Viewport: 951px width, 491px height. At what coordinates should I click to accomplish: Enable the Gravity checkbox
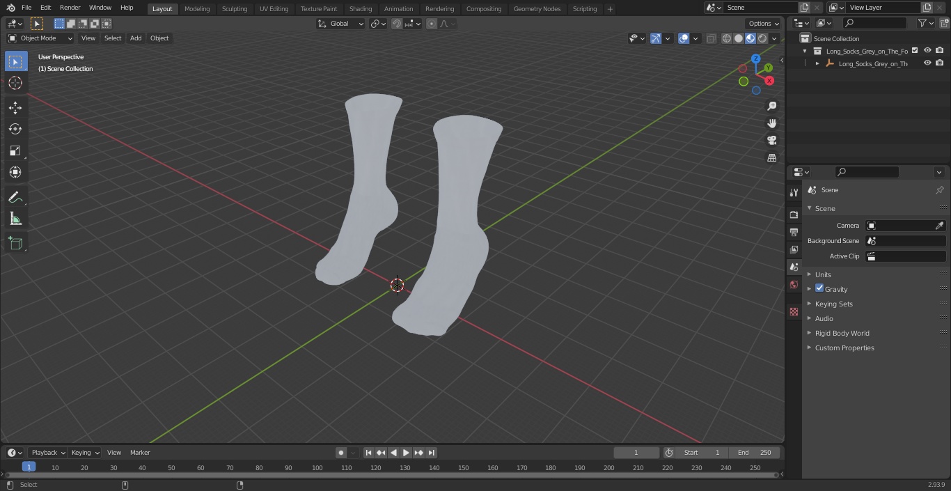tap(819, 288)
